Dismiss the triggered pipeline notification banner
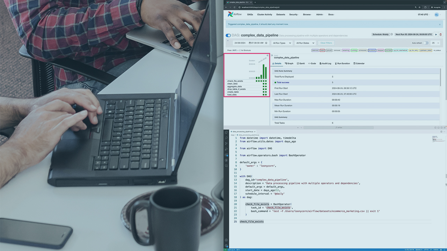This screenshot has height=251, width=447. pyautogui.click(x=439, y=24)
